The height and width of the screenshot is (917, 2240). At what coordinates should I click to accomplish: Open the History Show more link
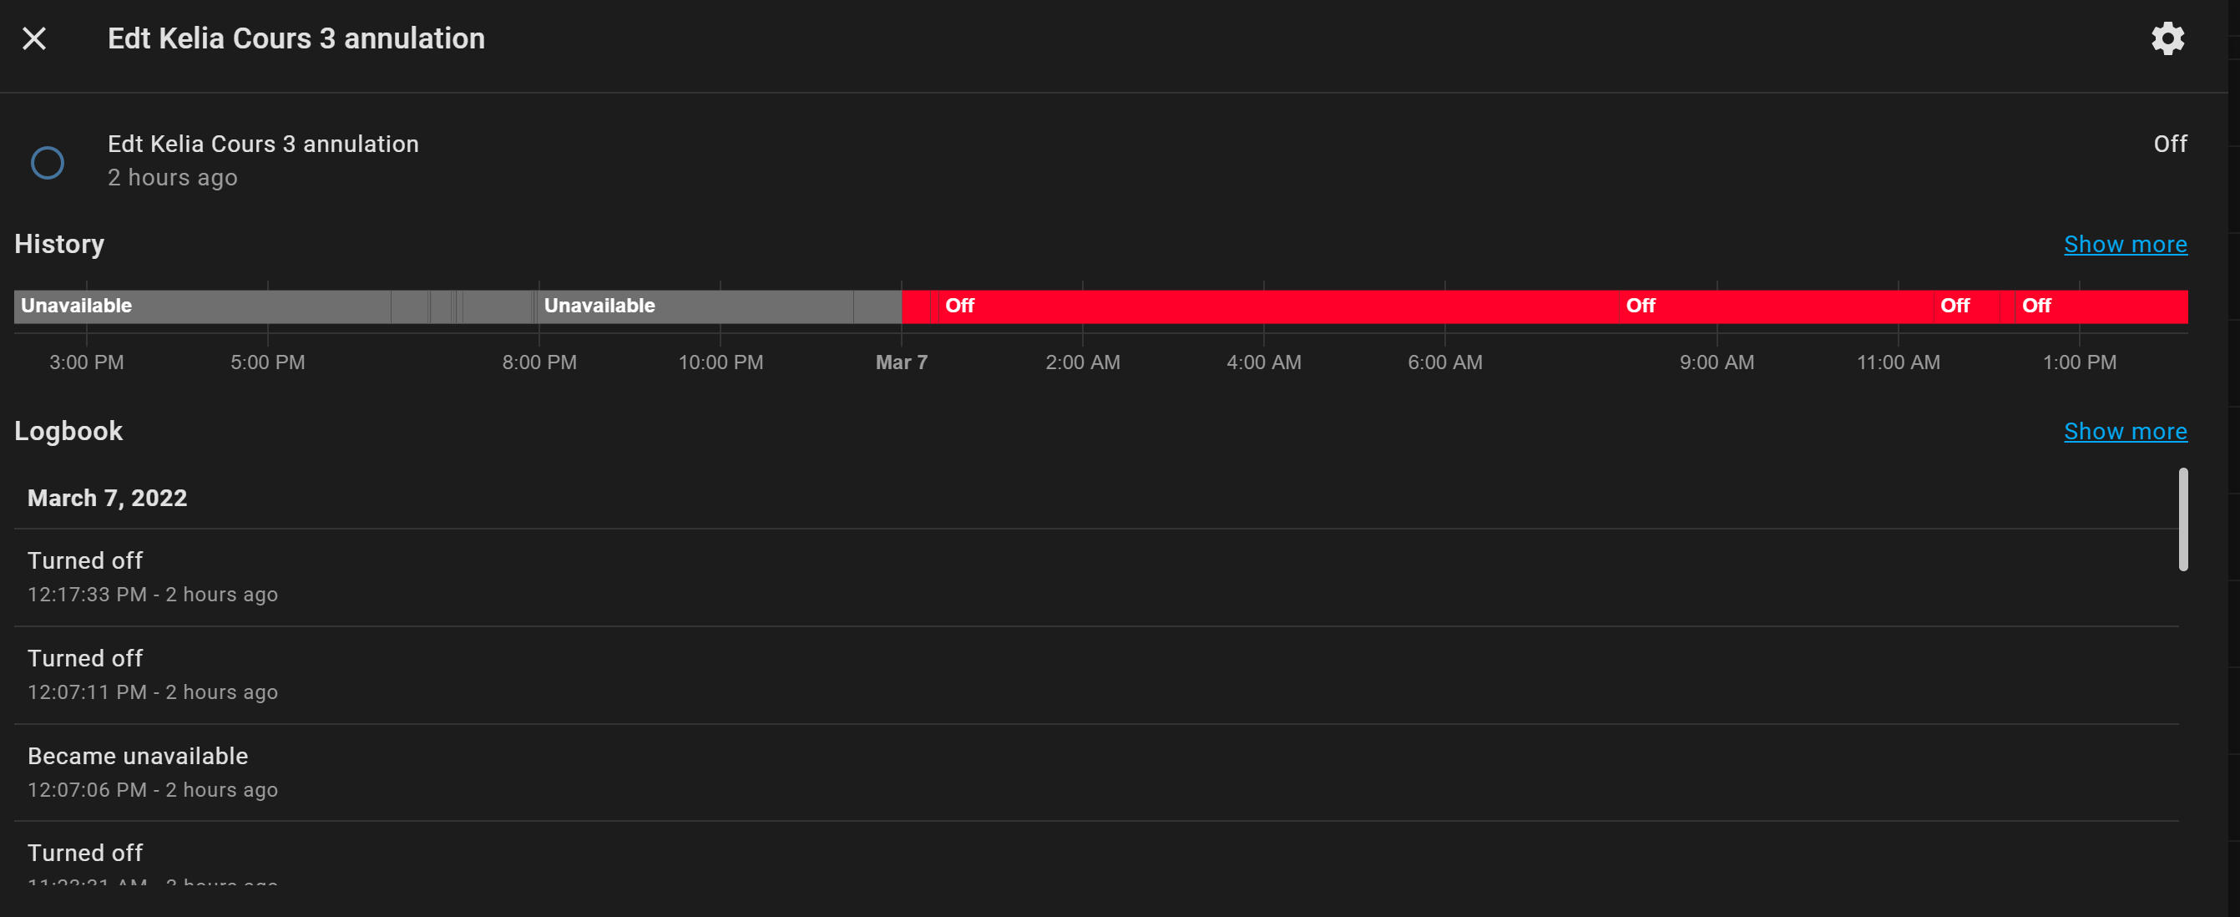point(2124,244)
